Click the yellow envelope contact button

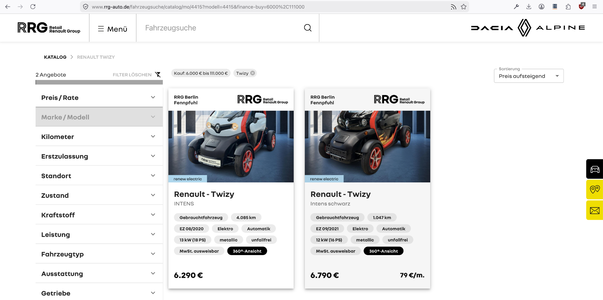coord(595,210)
